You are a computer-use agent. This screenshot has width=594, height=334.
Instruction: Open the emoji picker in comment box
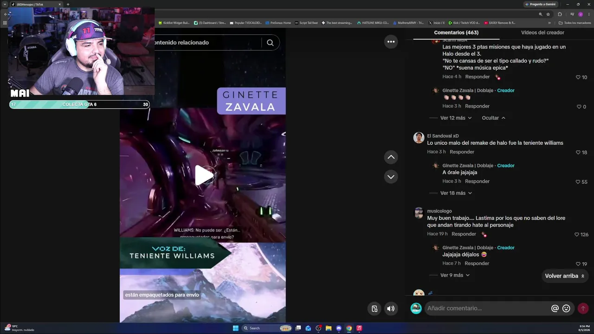566,308
